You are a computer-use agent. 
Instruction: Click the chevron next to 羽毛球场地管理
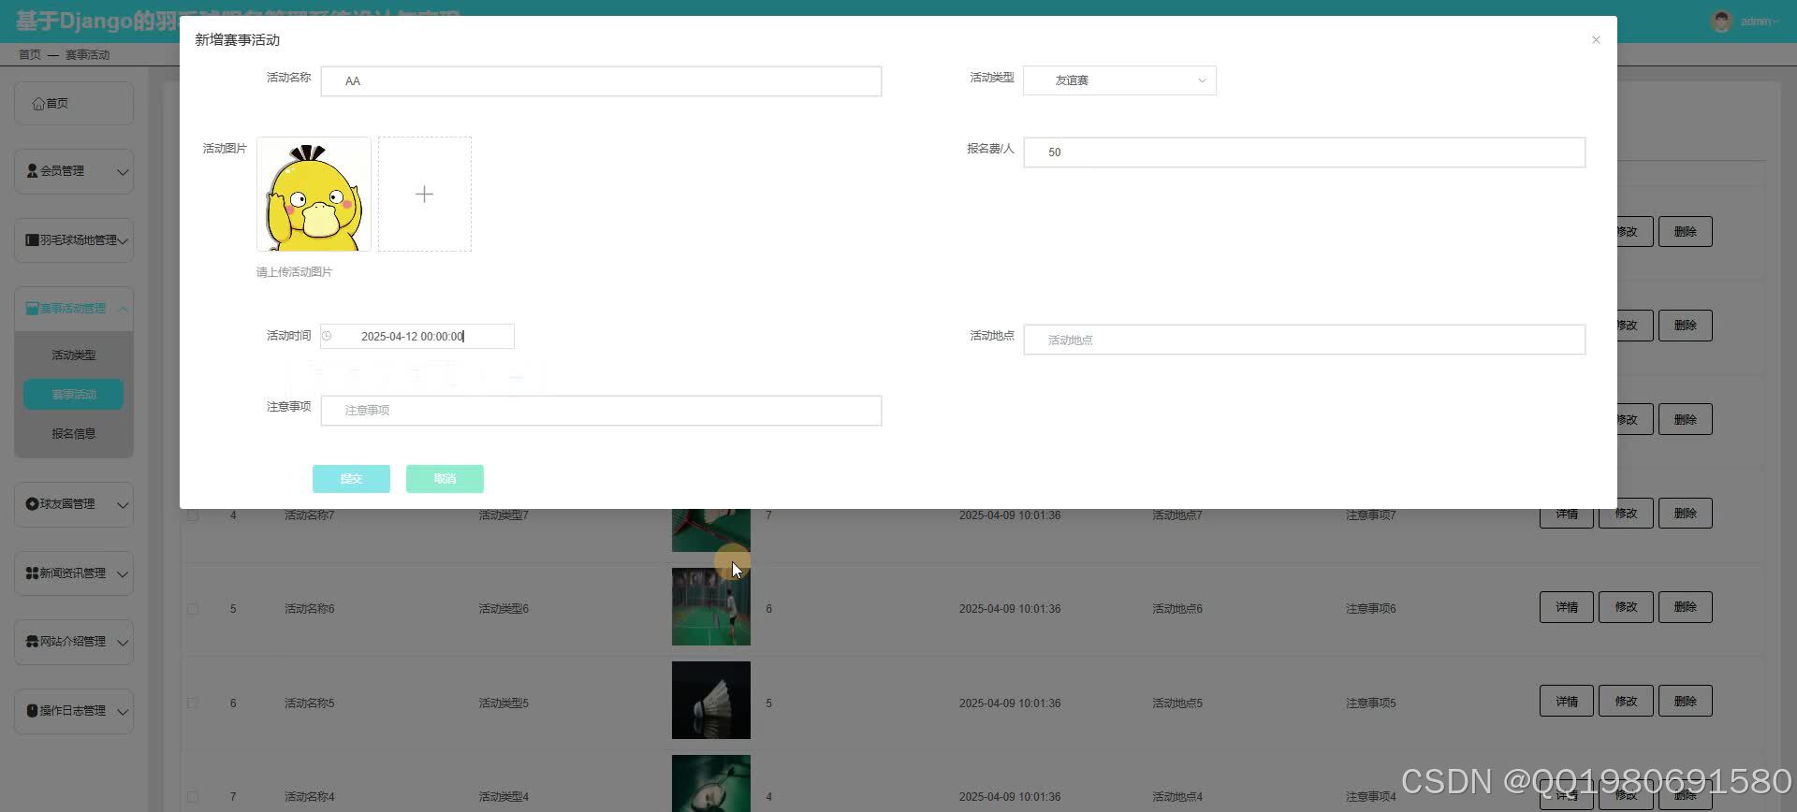click(x=123, y=241)
